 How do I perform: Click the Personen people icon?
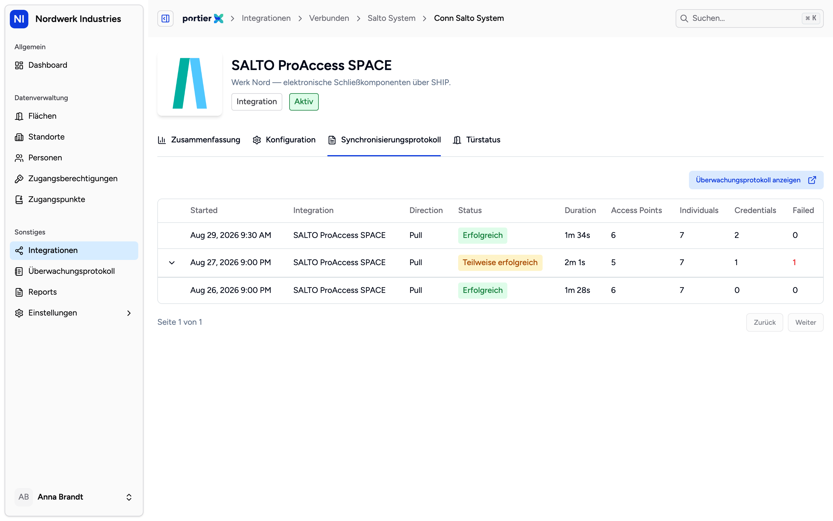[19, 158]
